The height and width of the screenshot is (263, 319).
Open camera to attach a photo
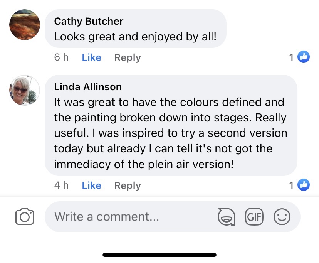point(25,217)
